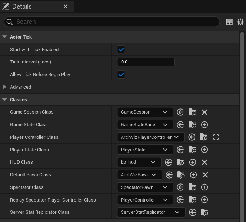The height and width of the screenshot is (222, 246).
Task: Toggle Allow Tick Before Begin Play
Action: [x=121, y=75]
